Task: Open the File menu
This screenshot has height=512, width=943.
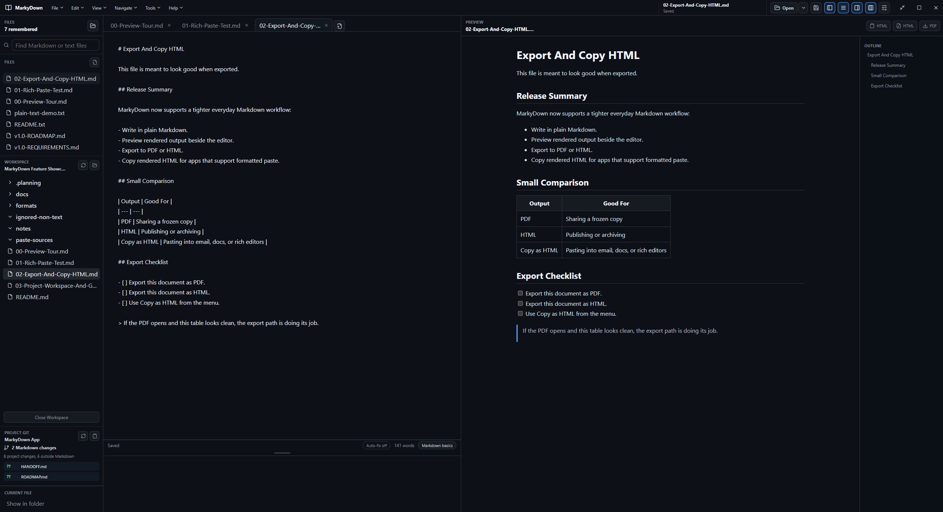Action: [57, 8]
